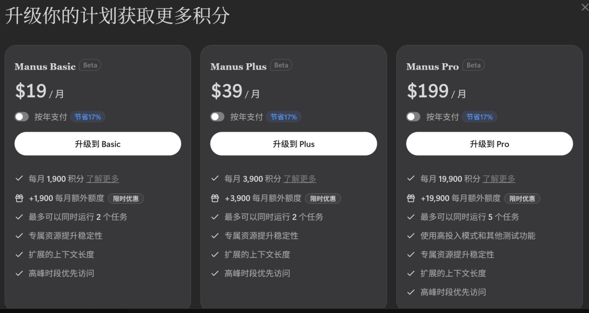
Task: Click 升级到 Plus button
Action: click(293, 144)
